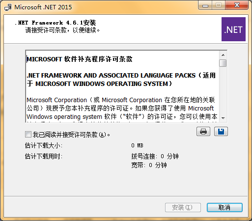
Task: Click the Microsoft .NET 2015 window title
Action: coord(43,7)
